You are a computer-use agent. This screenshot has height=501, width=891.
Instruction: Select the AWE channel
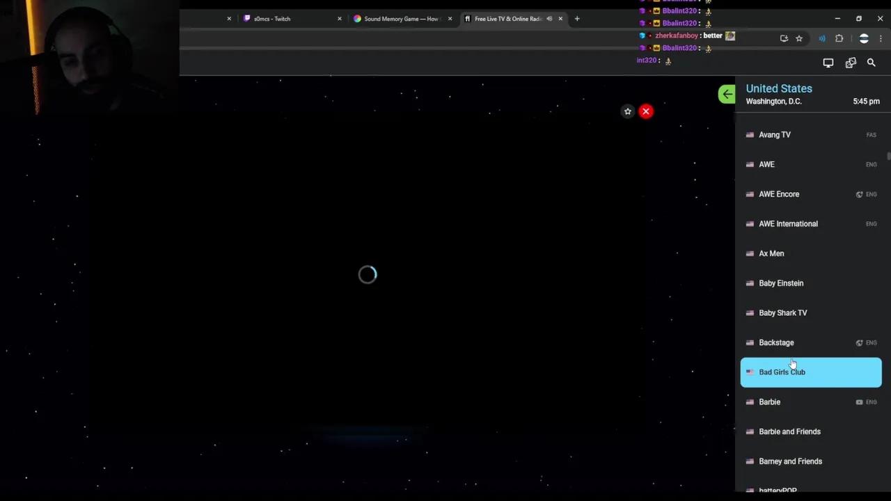tap(811, 164)
